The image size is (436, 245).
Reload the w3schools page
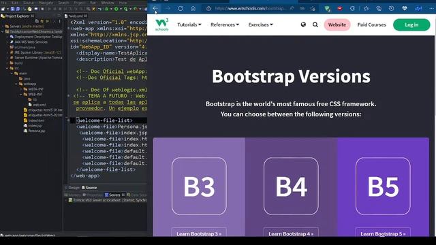click(x=181, y=8)
